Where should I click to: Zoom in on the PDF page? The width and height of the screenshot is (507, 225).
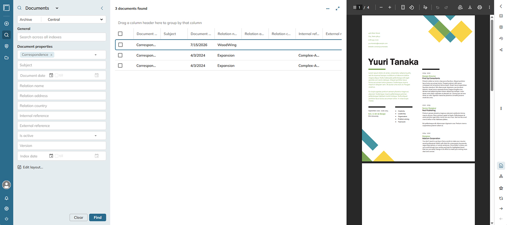(x=390, y=7)
